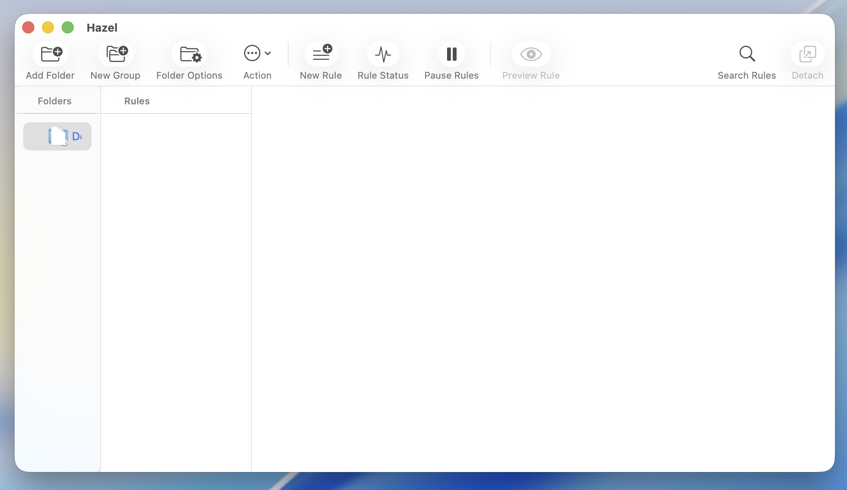Click the Folders column header
The width and height of the screenshot is (847, 490).
(55, 101)
